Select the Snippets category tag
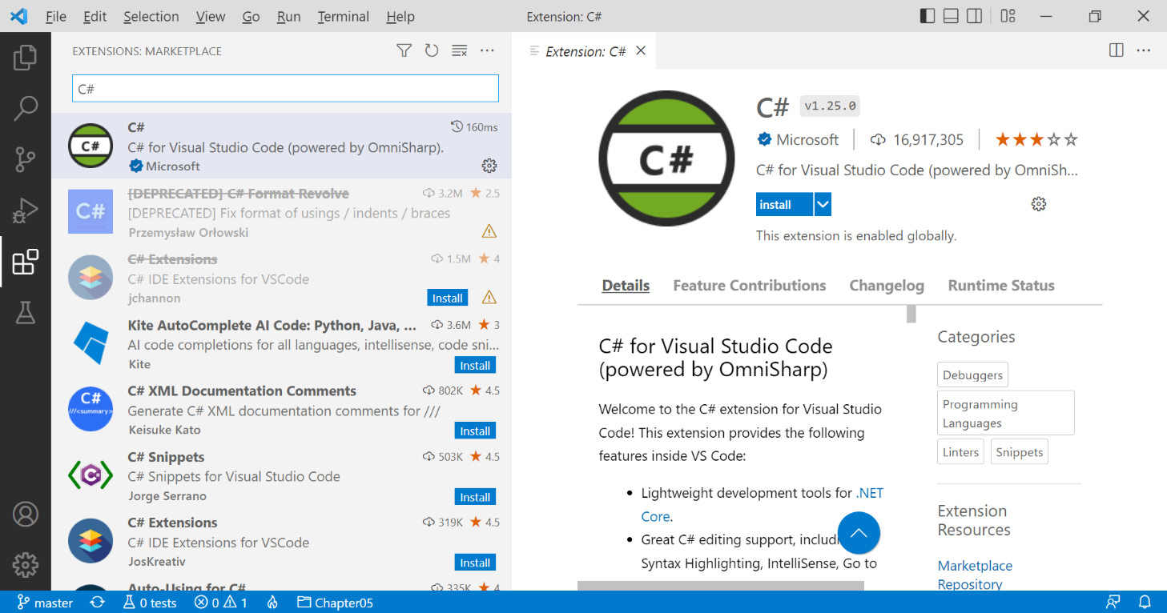This screenshot has height=613, width=1167. [x=1019, y=451]
